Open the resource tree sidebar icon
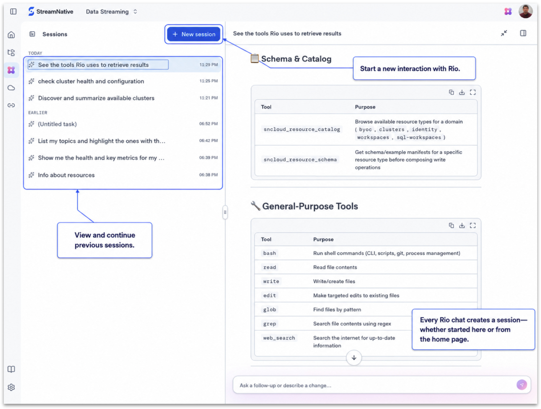The width and height of the screenshot is (541, 409). click(x=11, y=53)
